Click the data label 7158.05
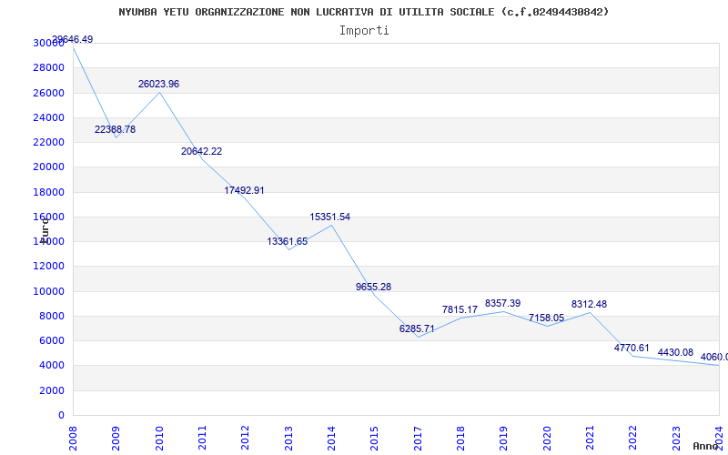The image size is (728, 455). click(546, 318)
